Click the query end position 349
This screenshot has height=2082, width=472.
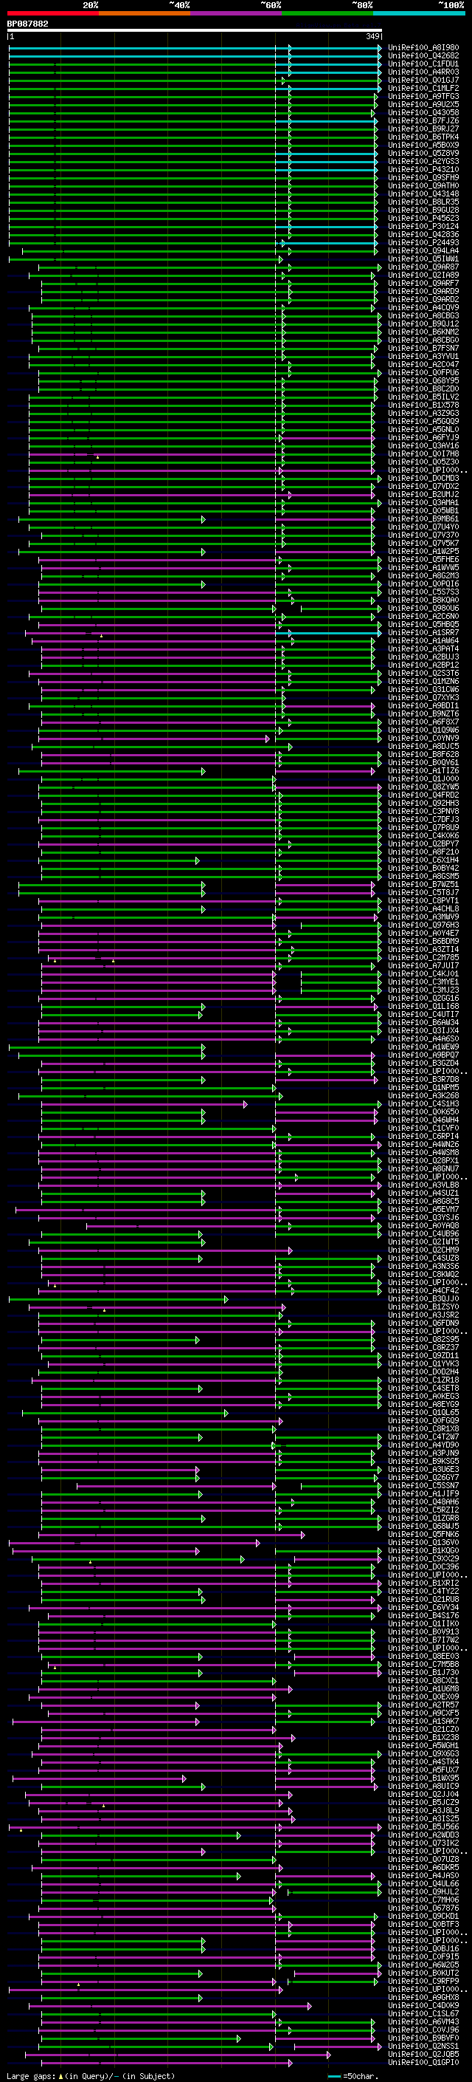pos(372,36)
